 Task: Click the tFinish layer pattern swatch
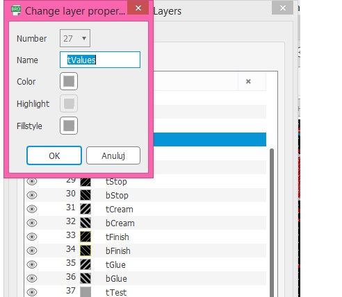[85, 237]
